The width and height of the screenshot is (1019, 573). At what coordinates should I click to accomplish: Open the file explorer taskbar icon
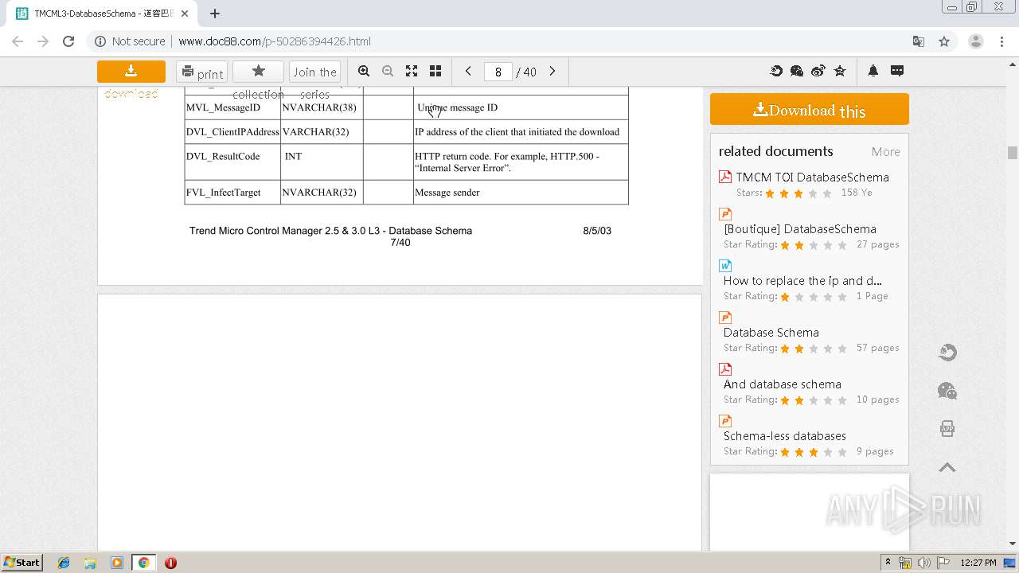(90, 563)
